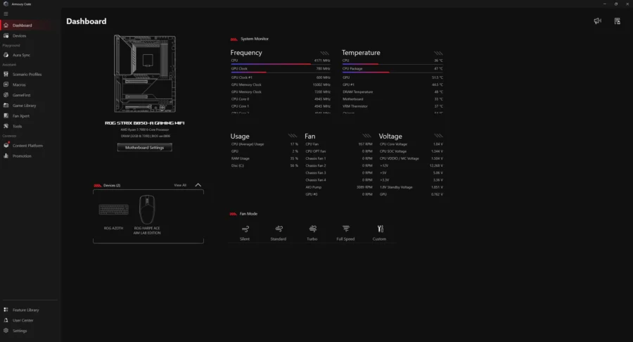Click the Dashboard home icon
The width and height of the screenshot is (633, 342).
(x=6, y=25)
